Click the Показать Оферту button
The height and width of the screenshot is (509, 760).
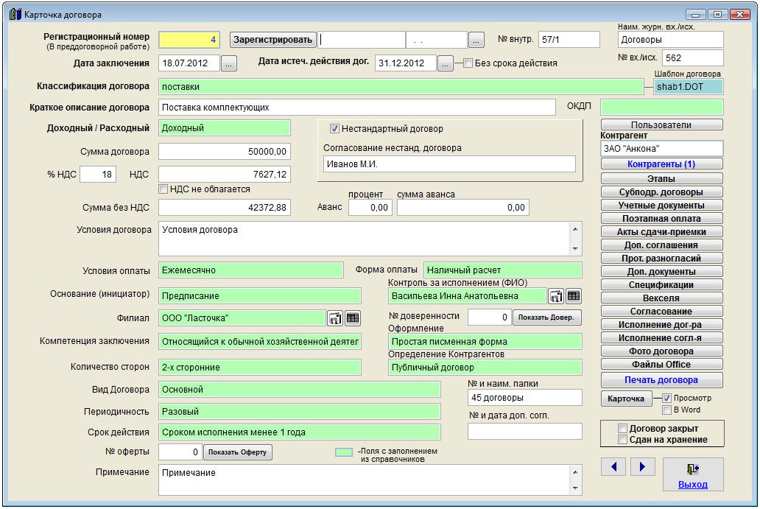(x=238, y=452)
